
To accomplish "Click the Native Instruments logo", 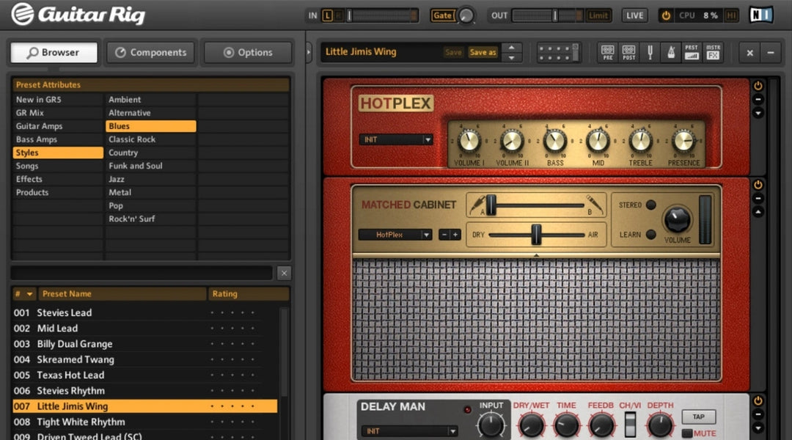I will tap(760, 15).
